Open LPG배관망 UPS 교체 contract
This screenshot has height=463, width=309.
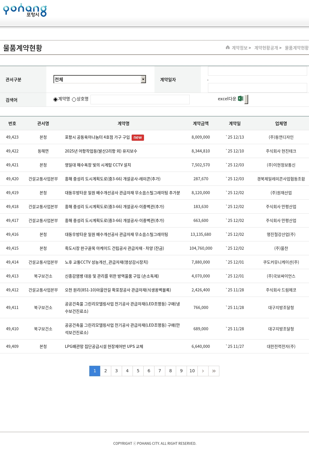[x=104, y=347]
